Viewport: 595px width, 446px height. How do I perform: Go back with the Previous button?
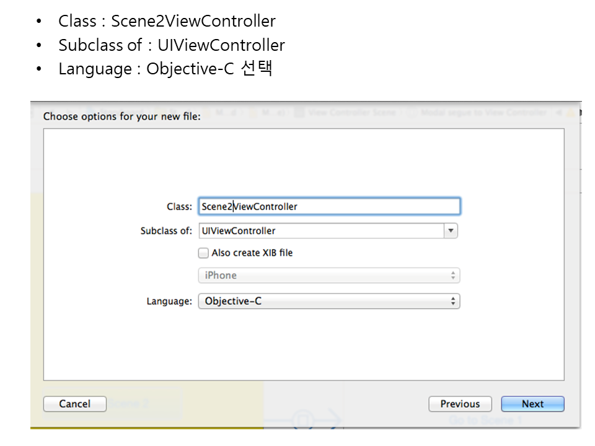coord(460,404)
